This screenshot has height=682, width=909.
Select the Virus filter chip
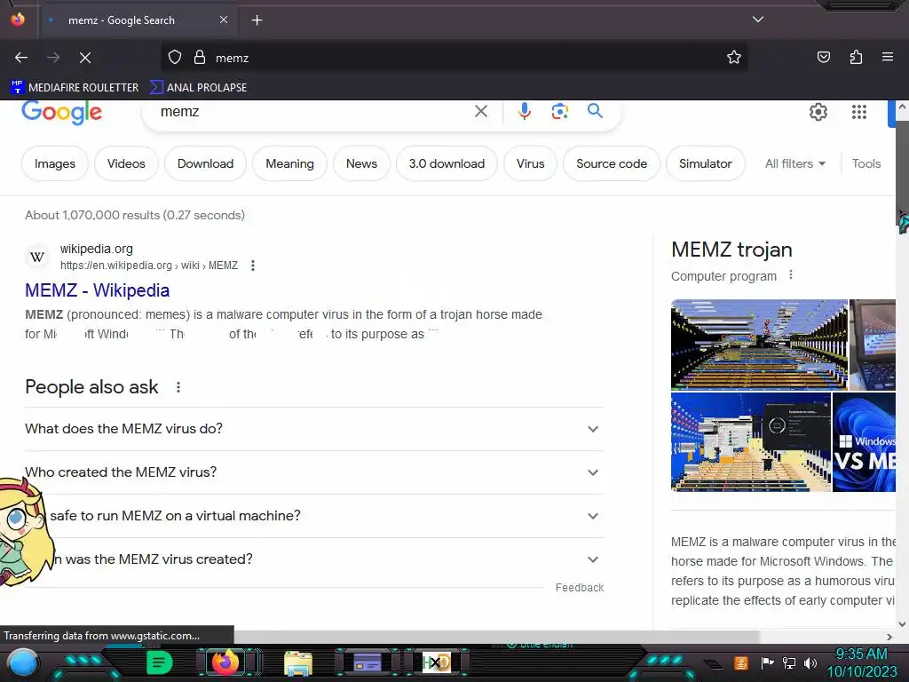531,163
